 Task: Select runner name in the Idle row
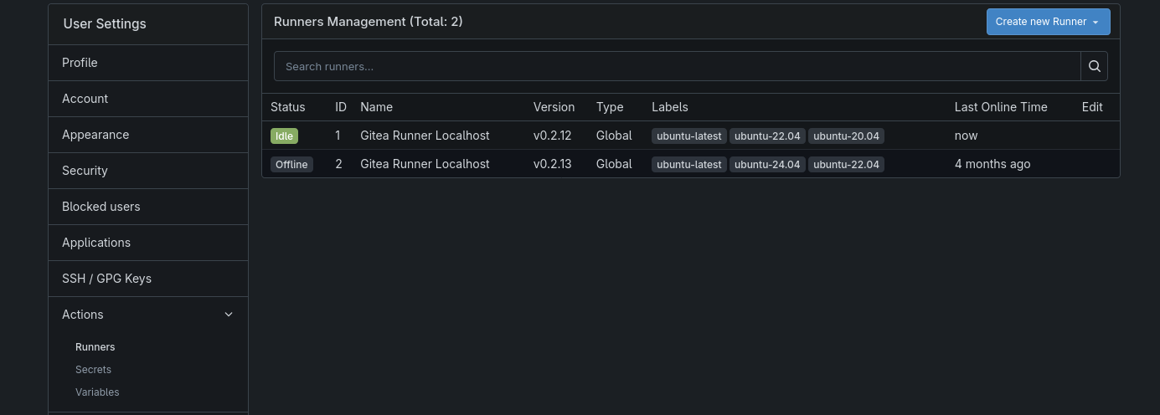(425, 136)
